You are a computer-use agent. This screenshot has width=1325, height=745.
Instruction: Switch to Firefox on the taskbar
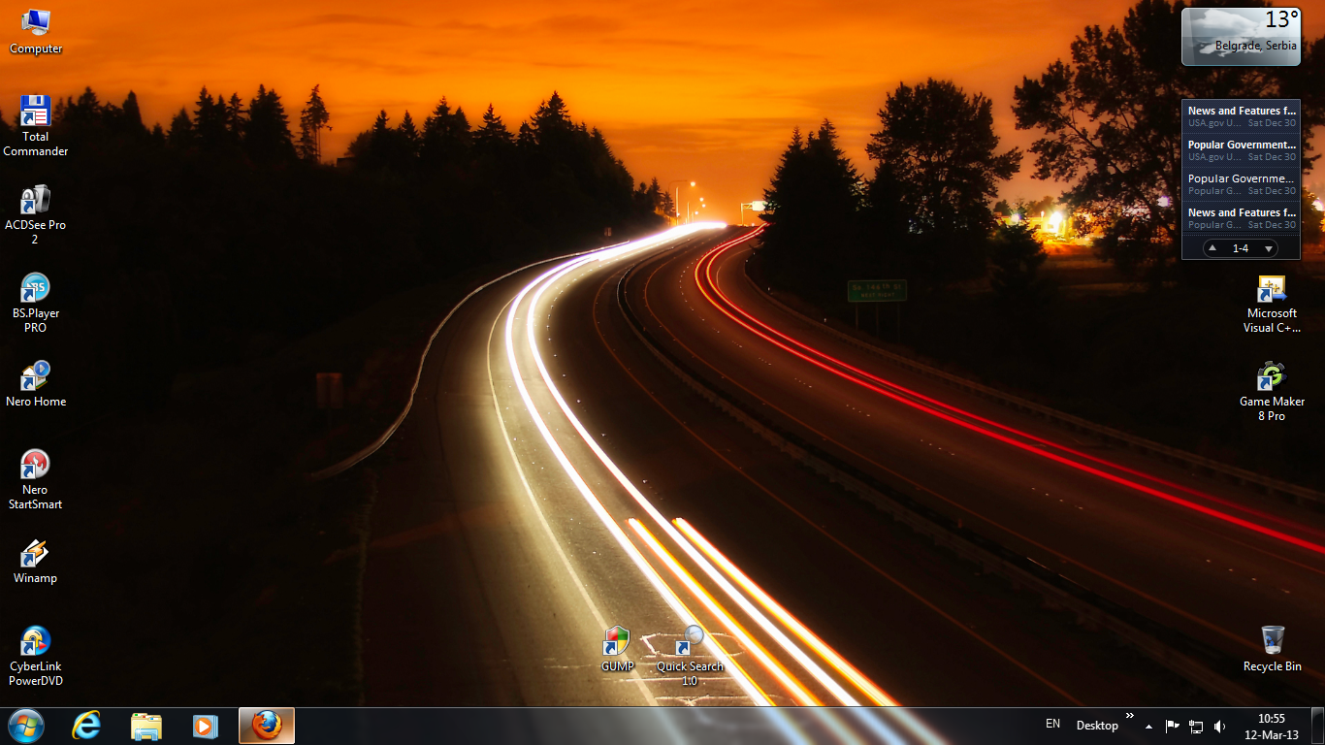click(x=267, y=726)
